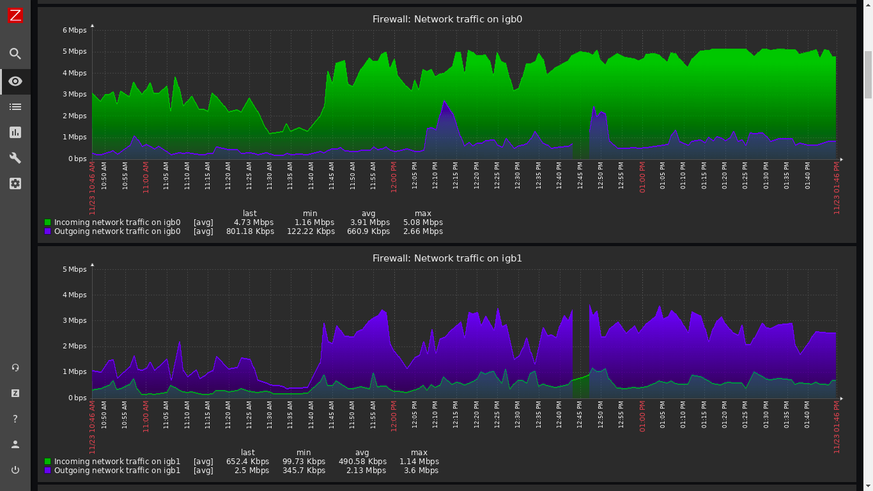The height and width of the screenshot is (491, 873).
Task: Click the 12:00 PM marker on igb0 graph
Action: point(394,176)
